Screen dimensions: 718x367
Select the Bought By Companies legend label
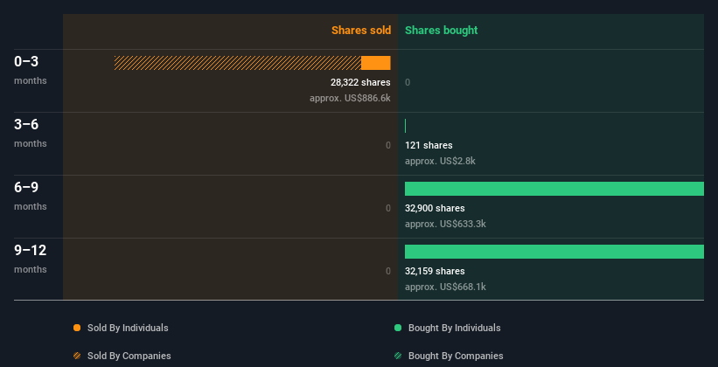coord(456,356)
